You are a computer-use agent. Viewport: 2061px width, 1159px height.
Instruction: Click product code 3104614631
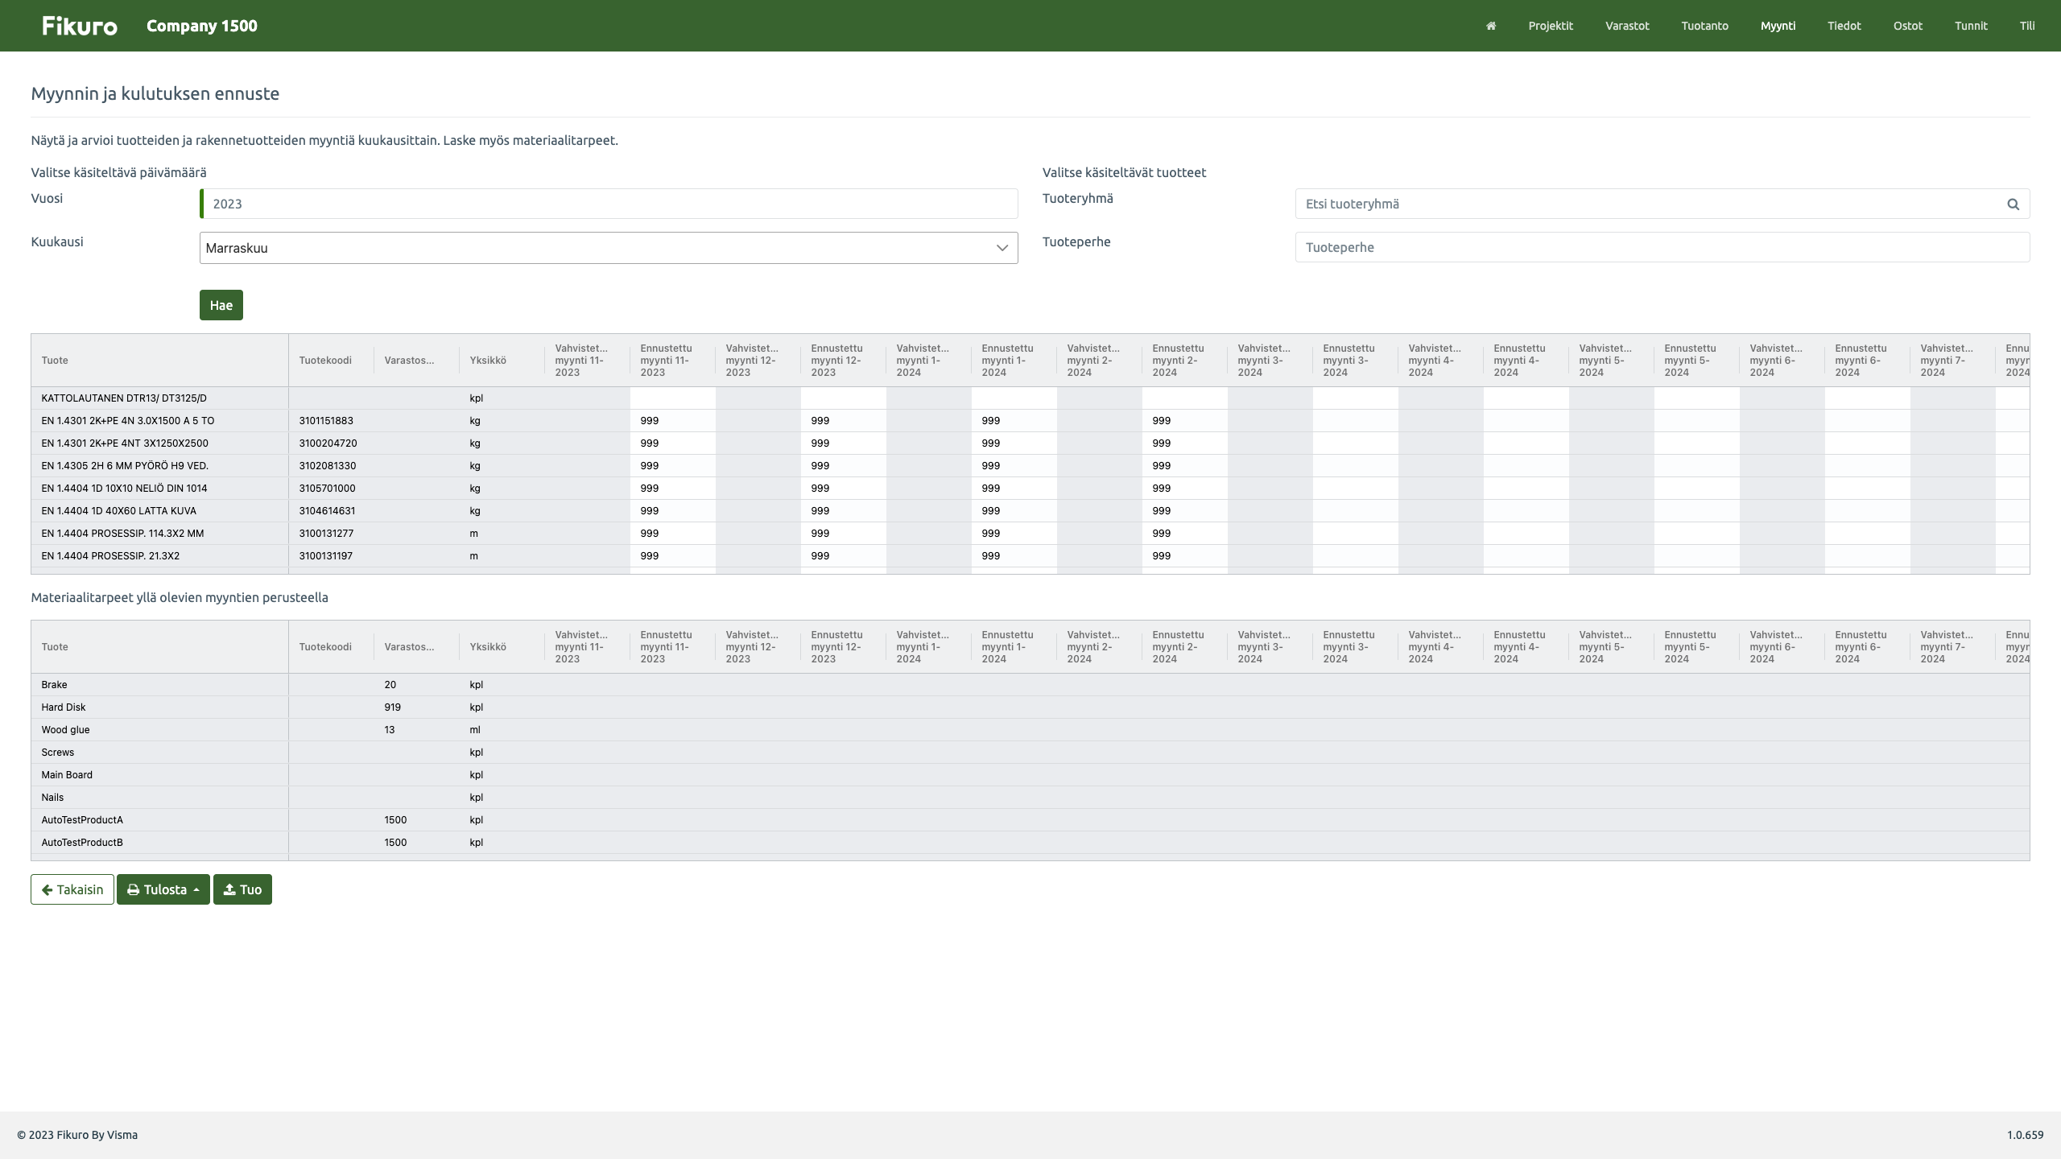point(327,511)
